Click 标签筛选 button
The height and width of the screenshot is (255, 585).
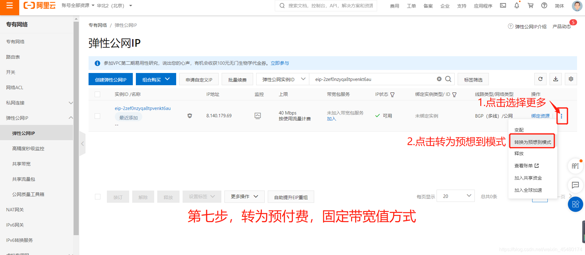click(x=473, y=79)
